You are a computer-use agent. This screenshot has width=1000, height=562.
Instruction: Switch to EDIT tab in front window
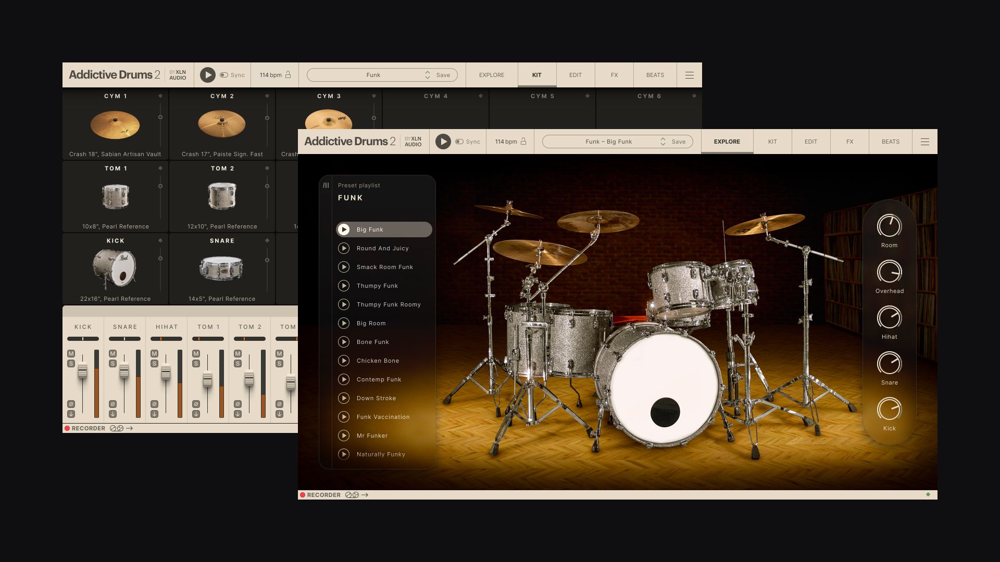[x=811, y=142]
